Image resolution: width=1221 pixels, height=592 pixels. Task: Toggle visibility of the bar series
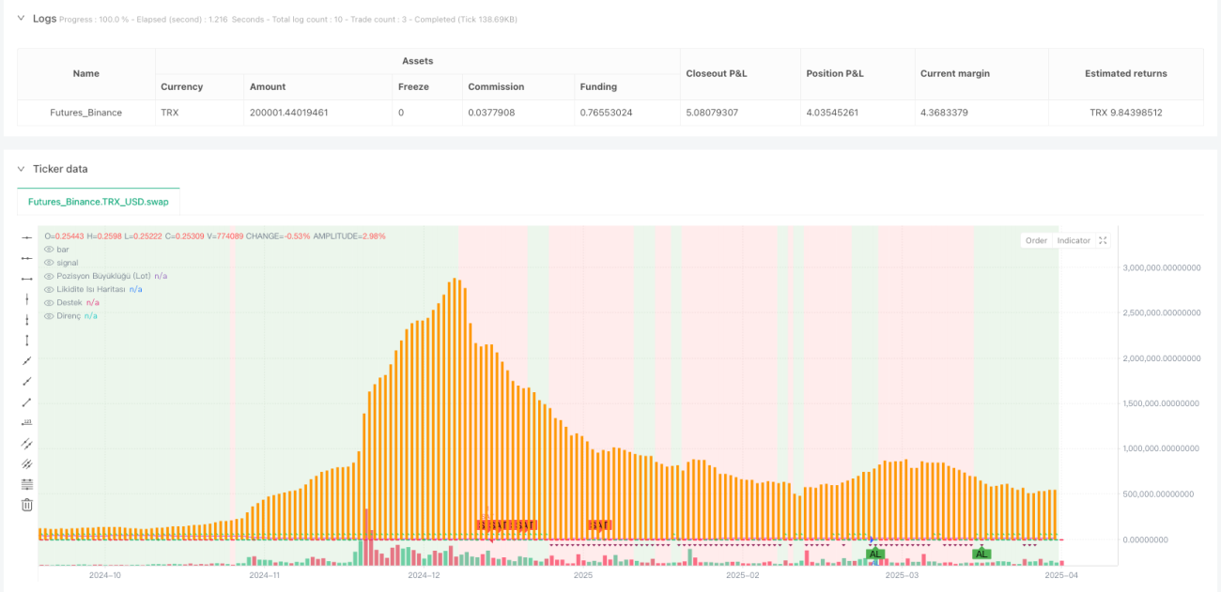coord(50,250)
